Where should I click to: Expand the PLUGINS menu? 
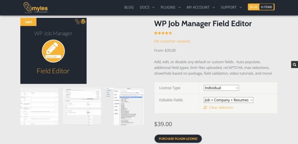pos(170,7)
